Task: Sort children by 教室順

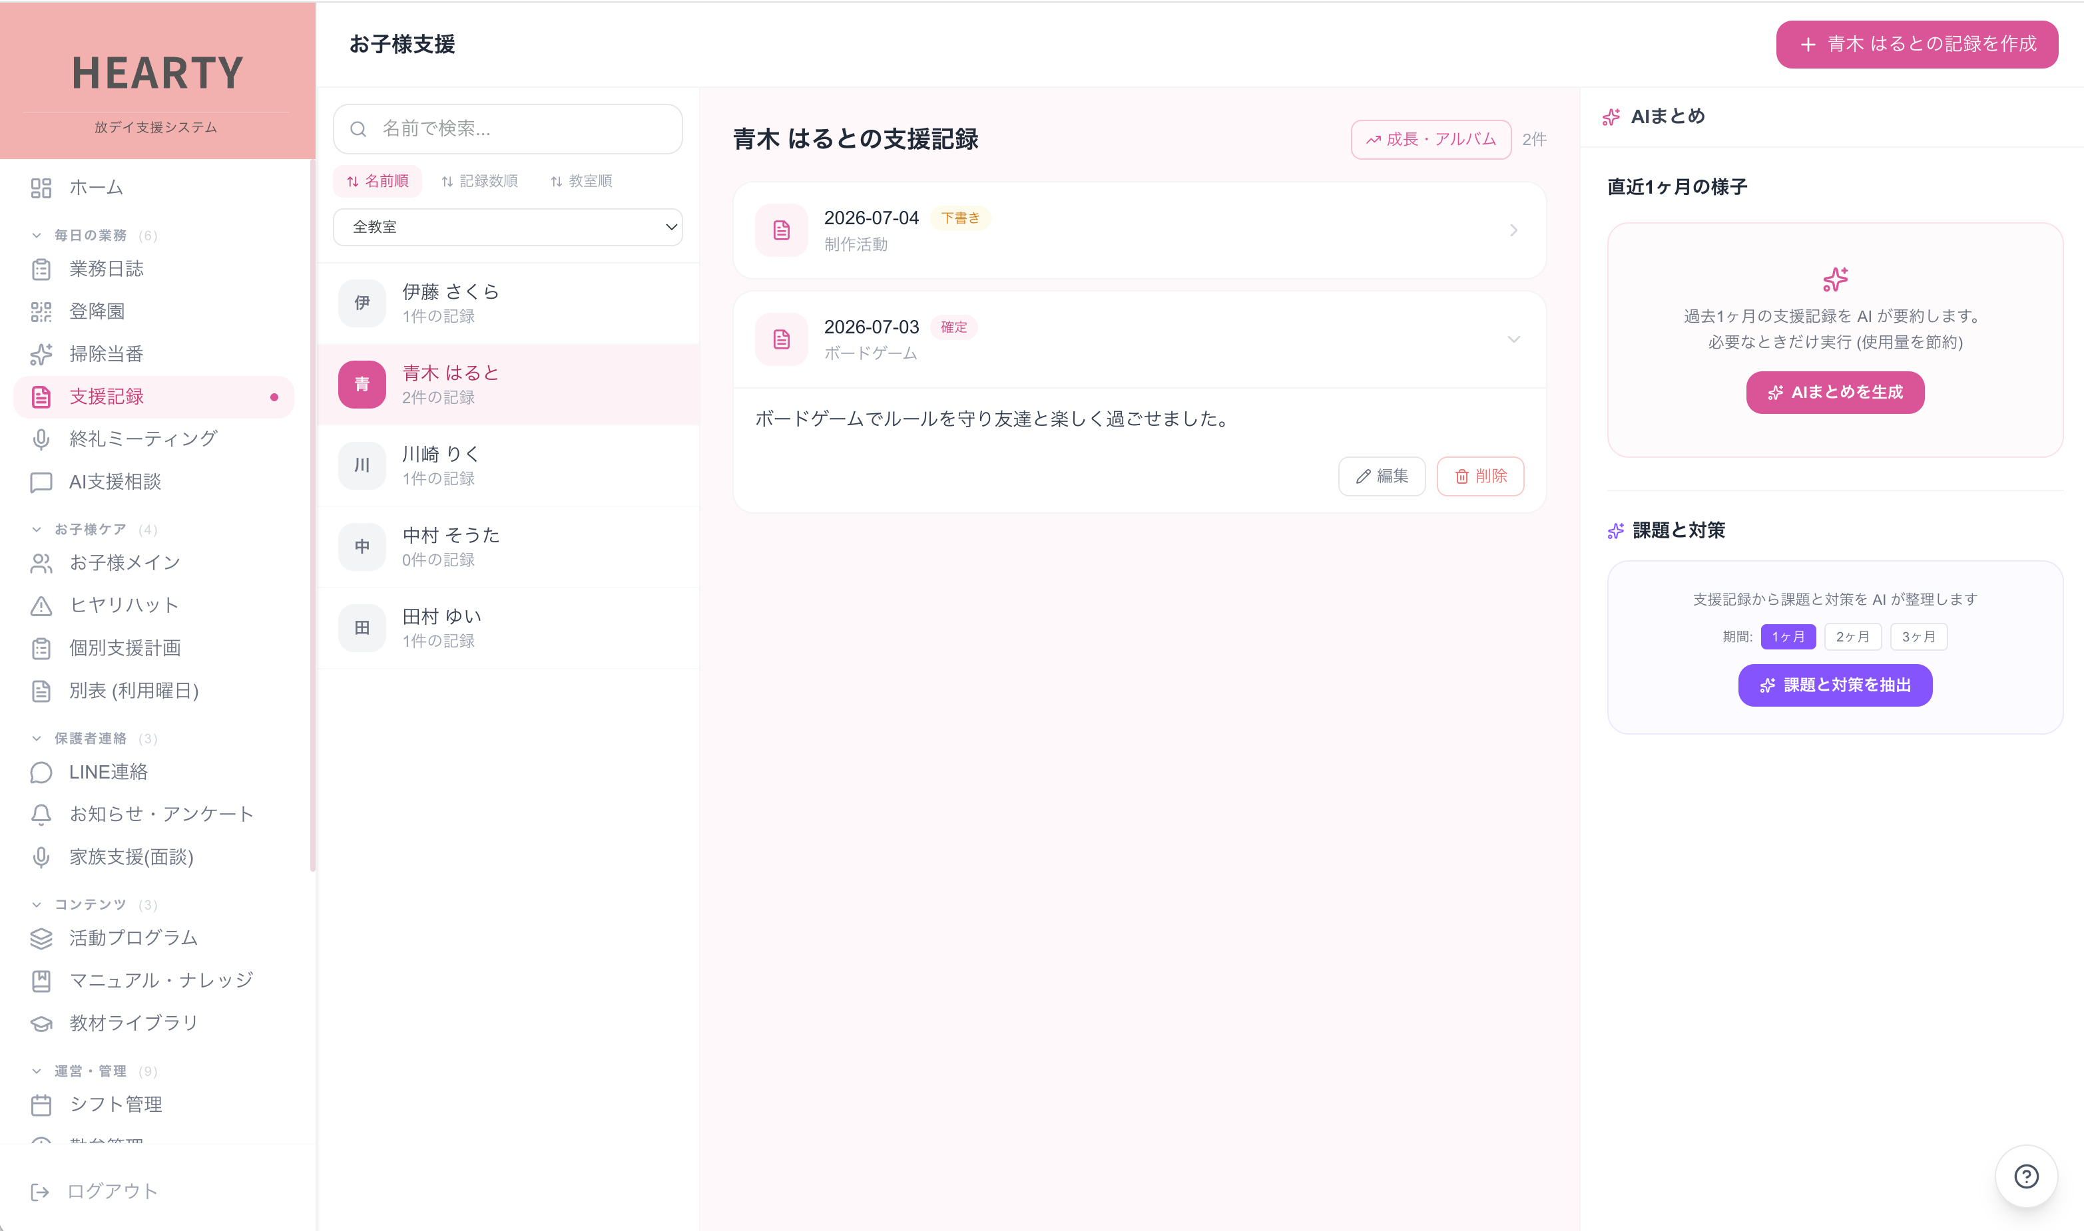Action: 581,181
